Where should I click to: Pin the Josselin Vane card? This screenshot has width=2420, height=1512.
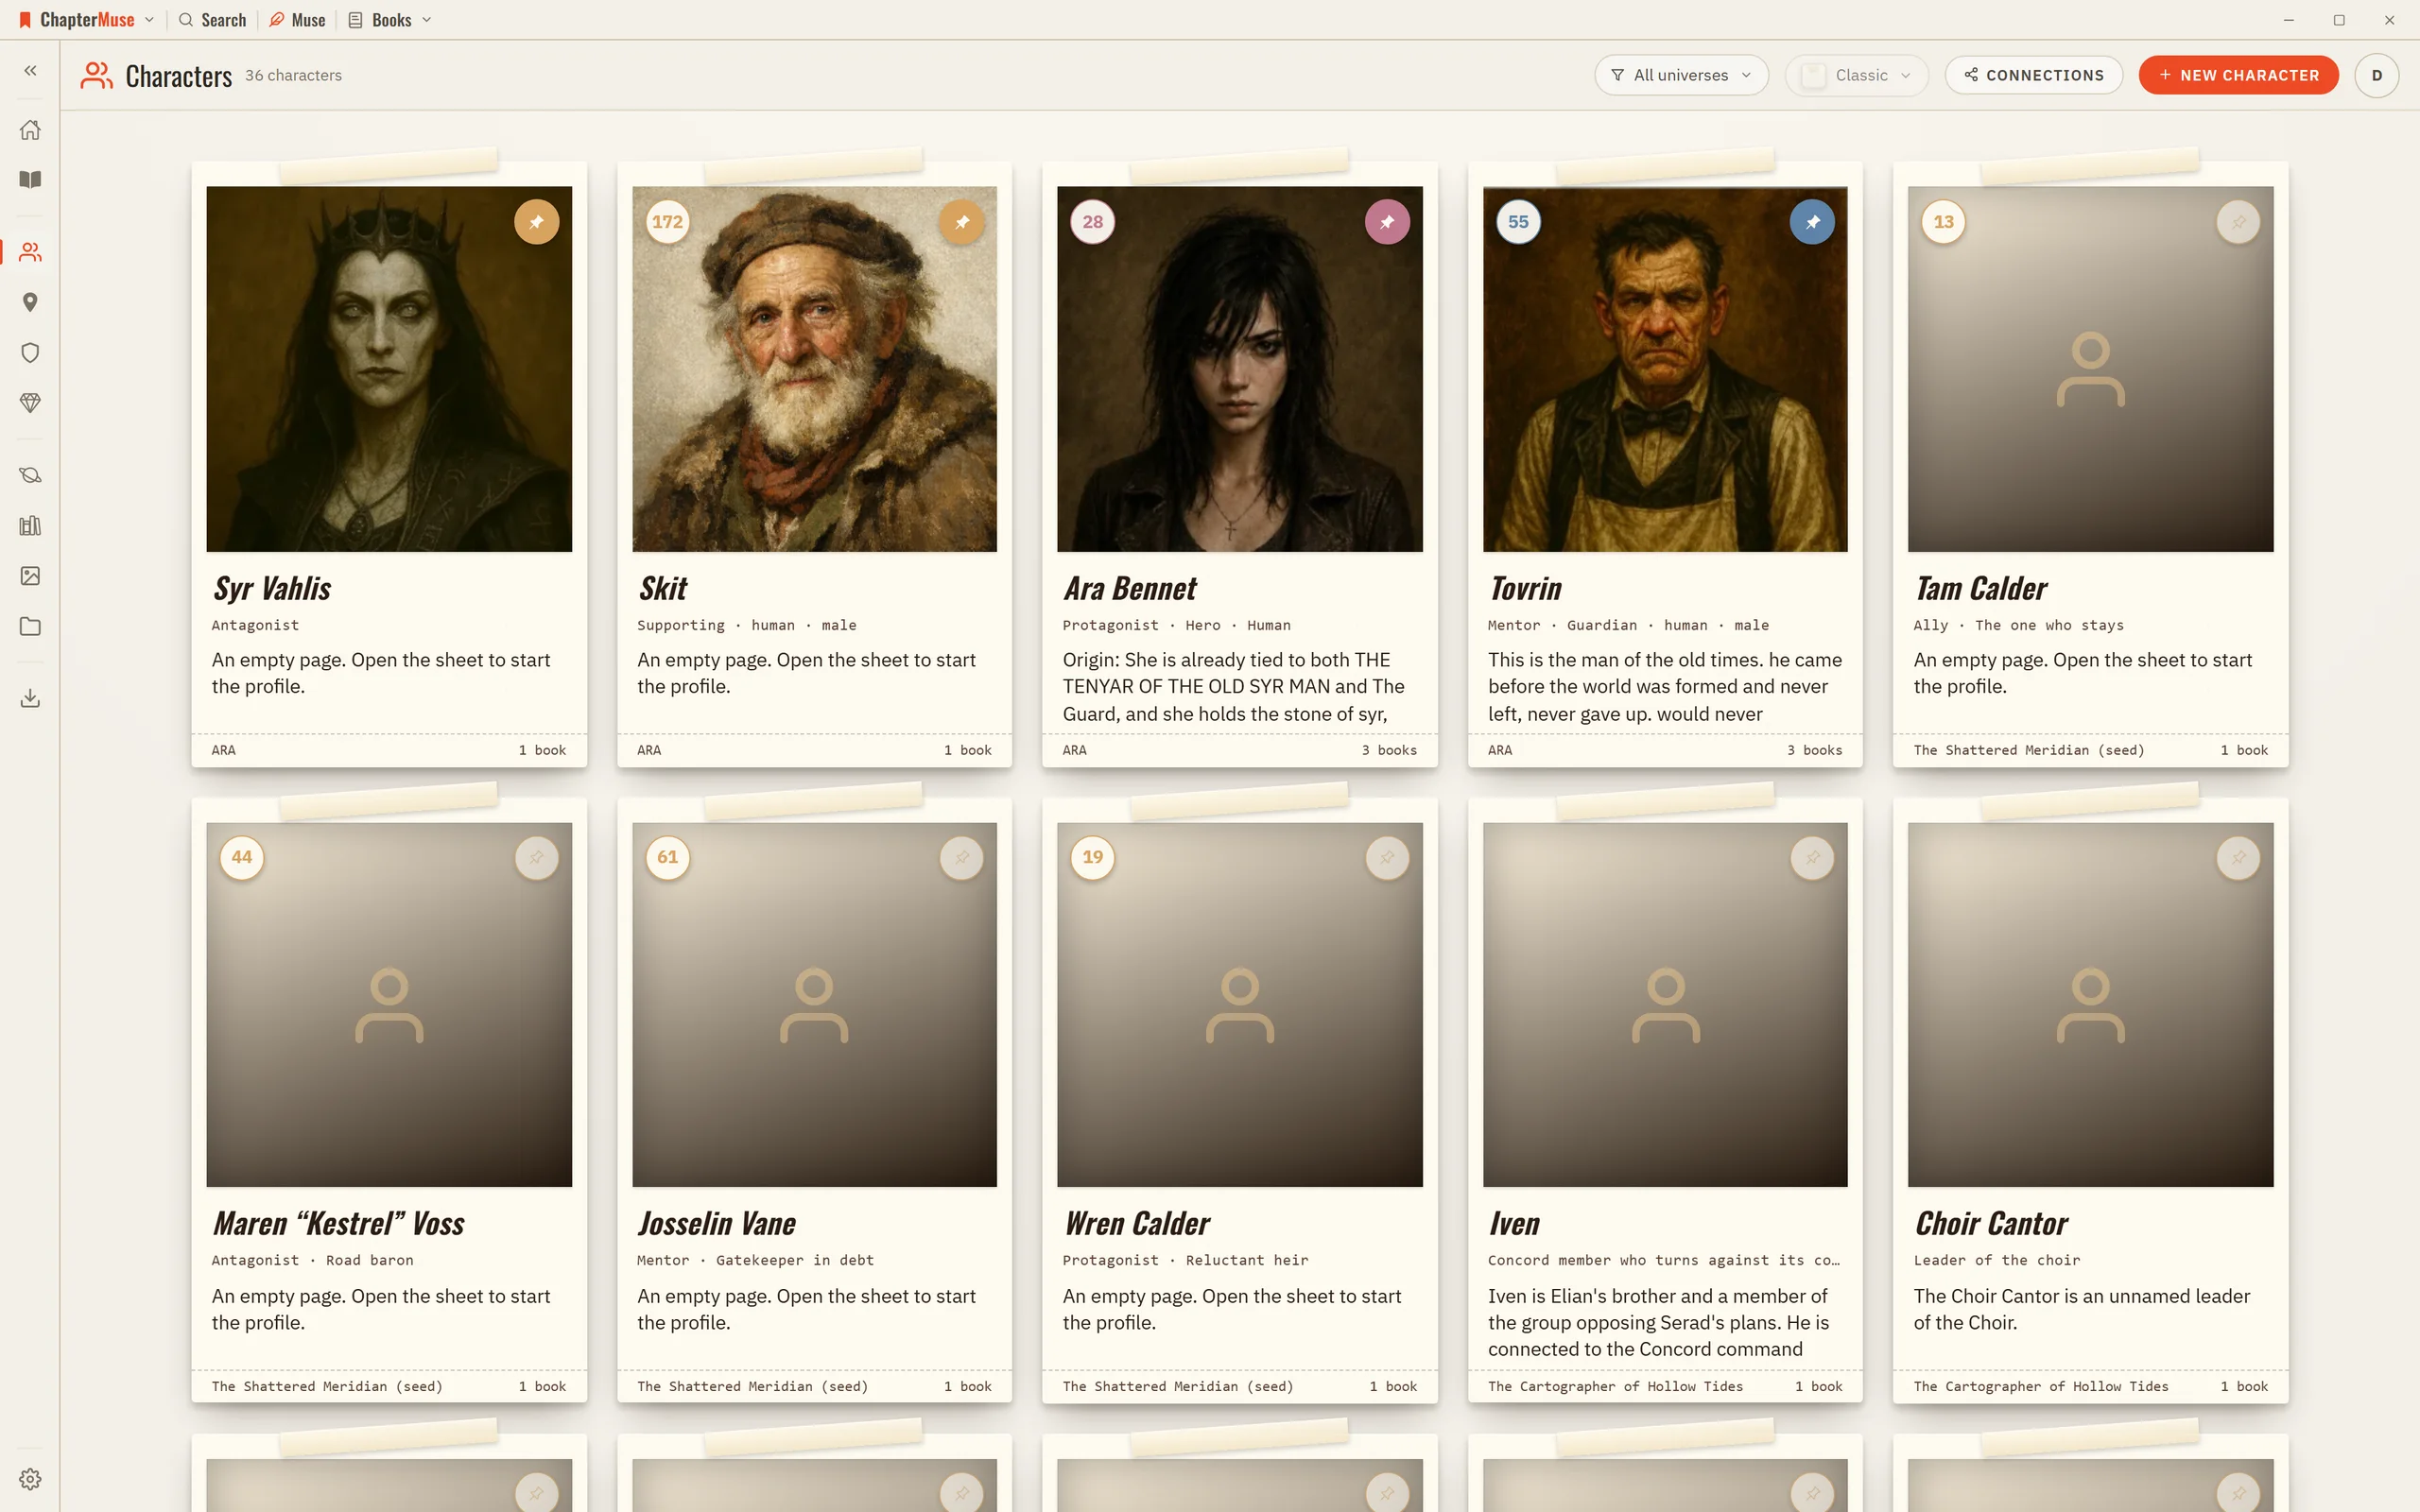click(x=962, y=858)
